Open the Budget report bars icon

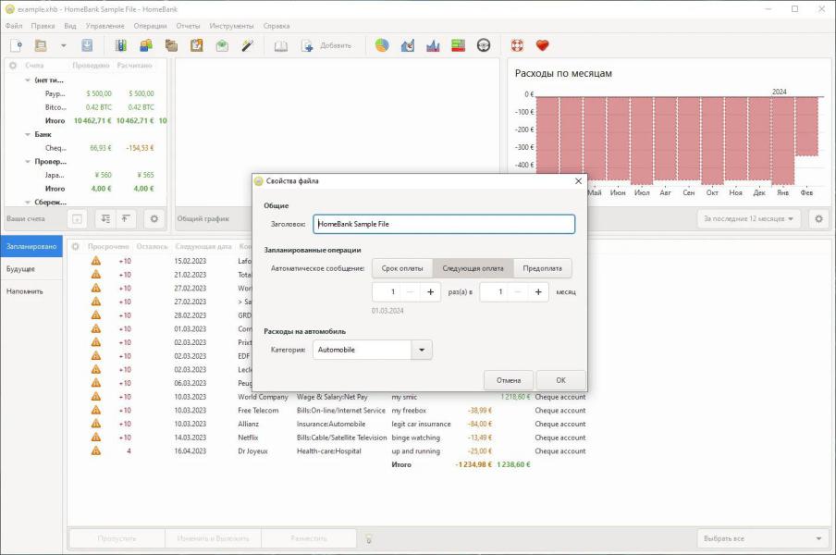click(458, 46)
